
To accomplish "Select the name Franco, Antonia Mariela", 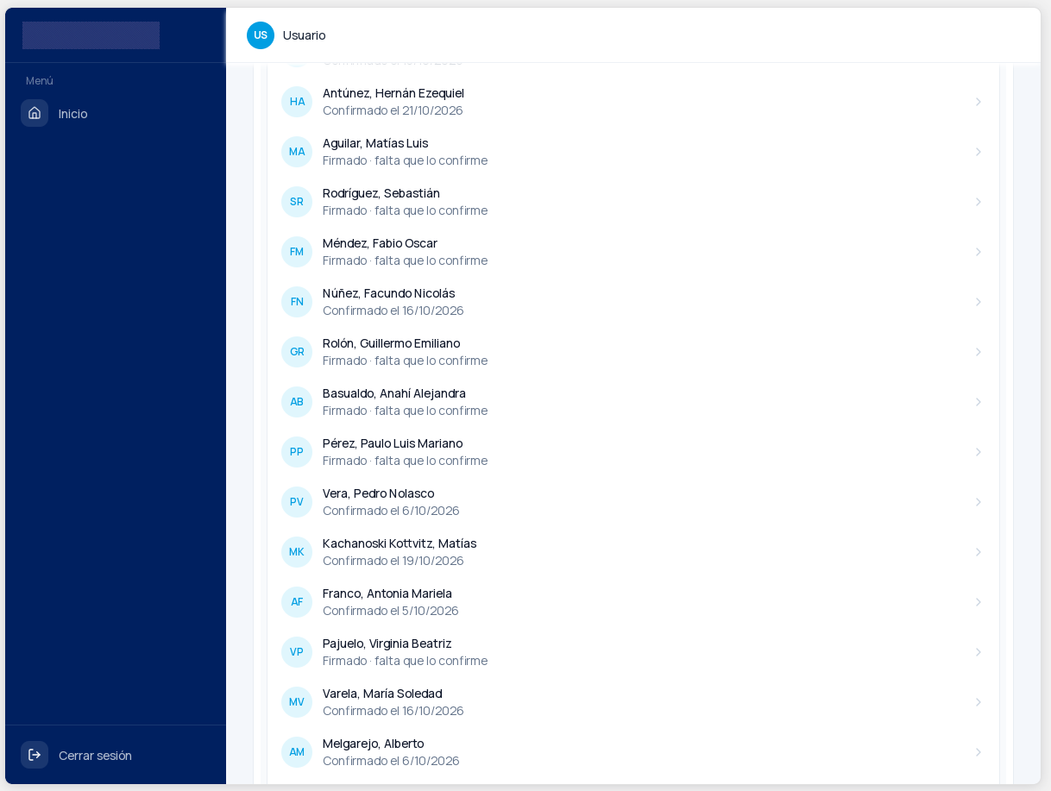I will click(387, 593).
